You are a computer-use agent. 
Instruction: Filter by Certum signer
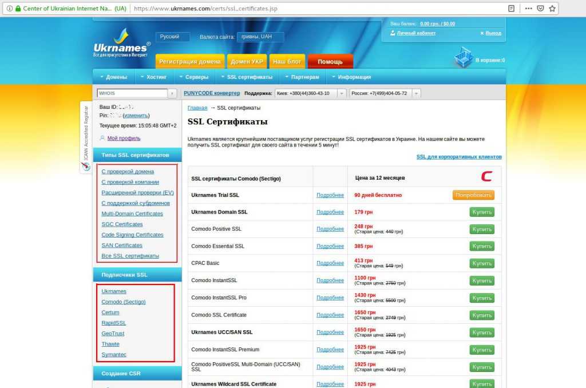point(110,312)
